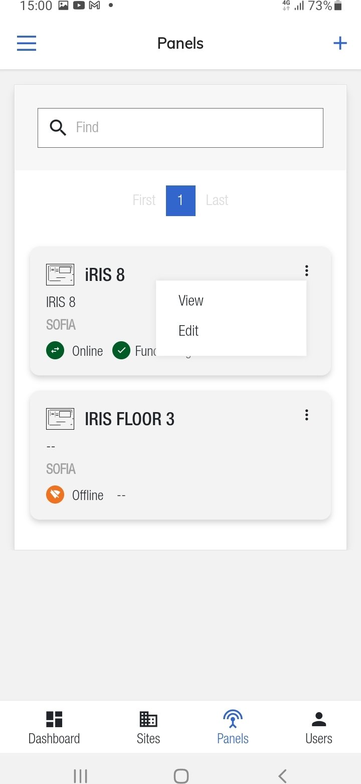Viewport: 361px width, 784px height.
Task: Click the search magnifier icon
Action: coord(58,128)
